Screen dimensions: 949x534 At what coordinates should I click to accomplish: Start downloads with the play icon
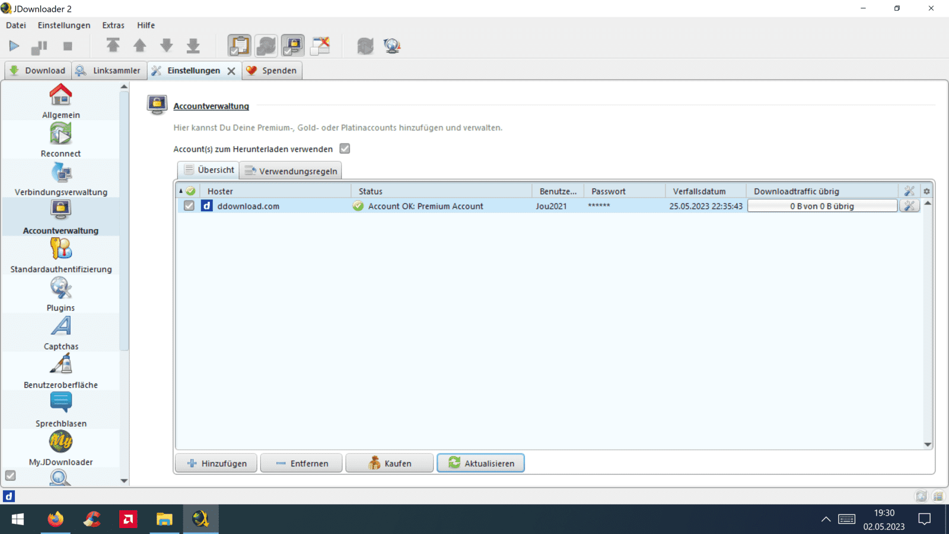coord(14,46)
